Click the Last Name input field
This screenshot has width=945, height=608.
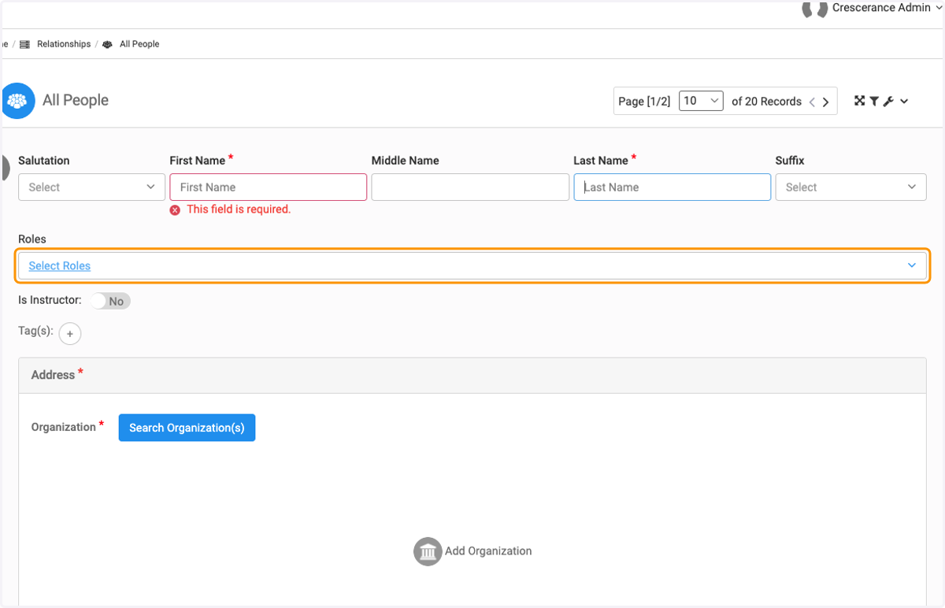(x=672, y=187)
